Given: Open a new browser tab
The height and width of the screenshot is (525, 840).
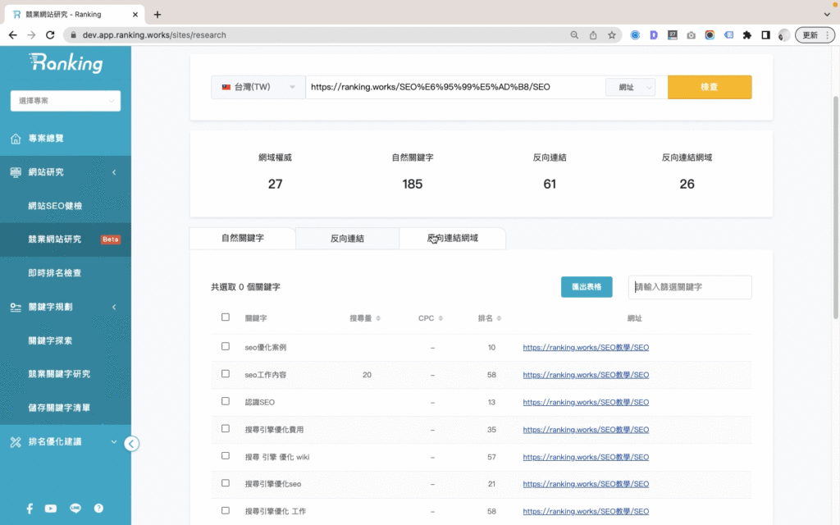Looking at the screenshot, I should 157,15.
